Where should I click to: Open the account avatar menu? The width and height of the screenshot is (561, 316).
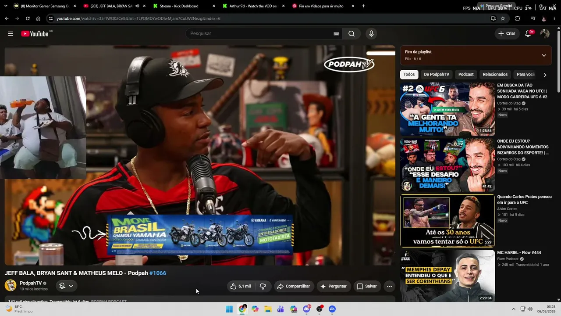click(545, 34)
